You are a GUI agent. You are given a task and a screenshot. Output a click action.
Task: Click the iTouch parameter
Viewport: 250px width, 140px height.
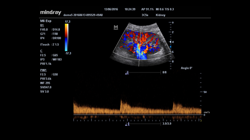coord(44,44)
